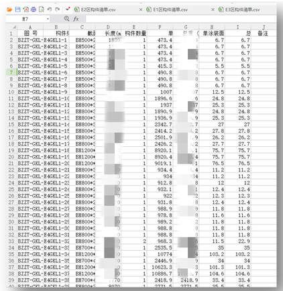This screenshot has height=291, width=283.
Task: Open Print Preview
Action: [42, 9]
